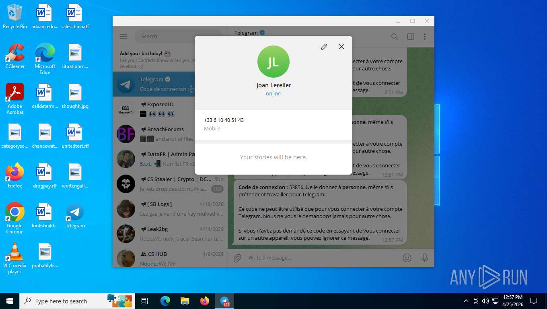Open the Leak2bg channel chat
This screenshot has height=309, width=547.
point(170,234)
